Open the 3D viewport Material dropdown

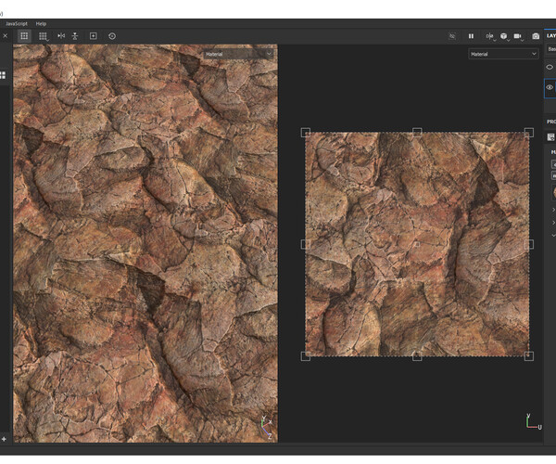click(x=238, y=54)
